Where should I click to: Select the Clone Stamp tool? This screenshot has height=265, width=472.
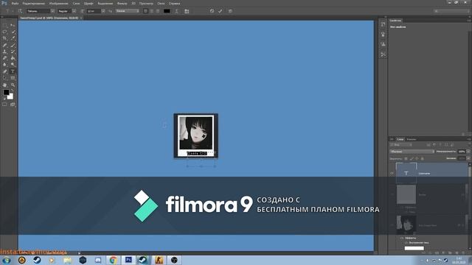(4, 52)
